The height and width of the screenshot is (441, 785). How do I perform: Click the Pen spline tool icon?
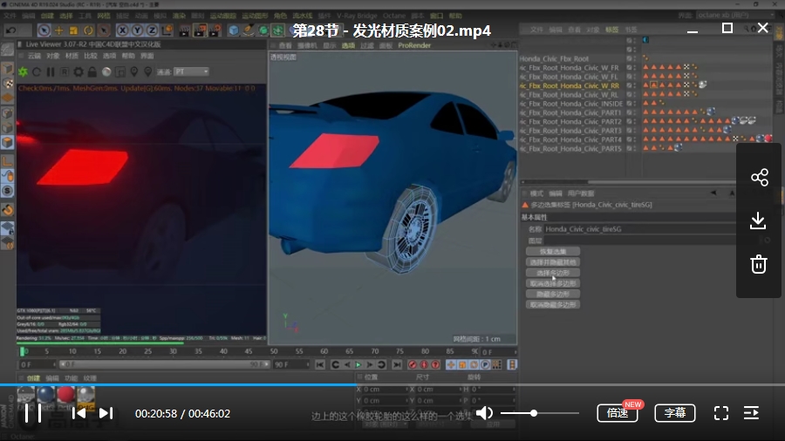pyautogui.click(x=249, y=31)
